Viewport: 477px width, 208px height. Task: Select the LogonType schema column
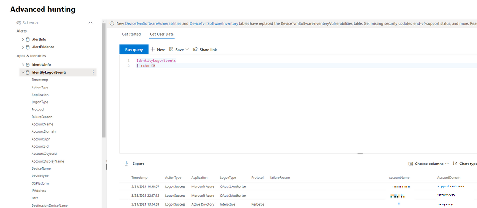click(x=40, y=102)
